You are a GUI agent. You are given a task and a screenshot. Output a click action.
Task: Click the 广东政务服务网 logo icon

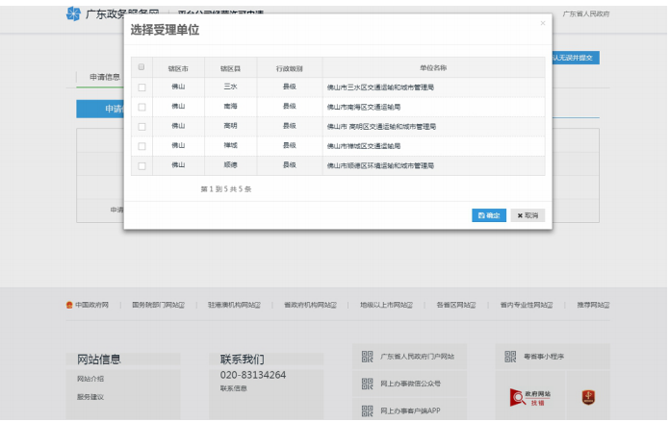tap(74, 14)
